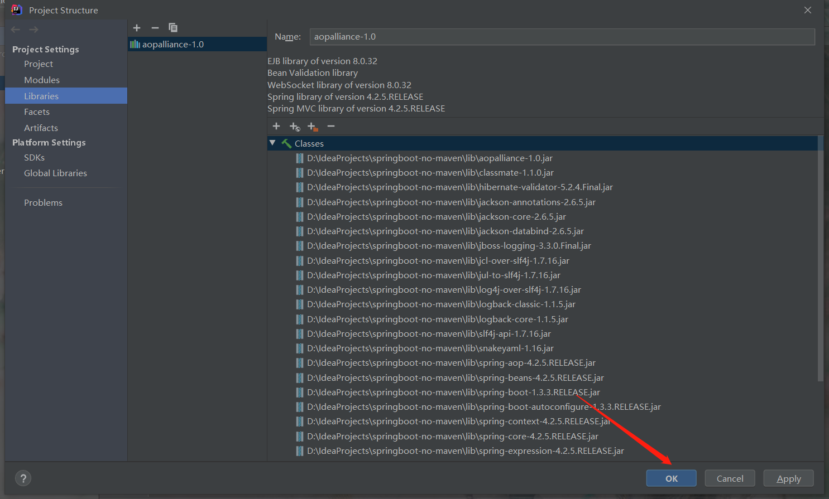Click jar icon of jackson-databind-2.6.5.jar
The image size is (829, 499).
pyautogui.click(x=300, y=231)
